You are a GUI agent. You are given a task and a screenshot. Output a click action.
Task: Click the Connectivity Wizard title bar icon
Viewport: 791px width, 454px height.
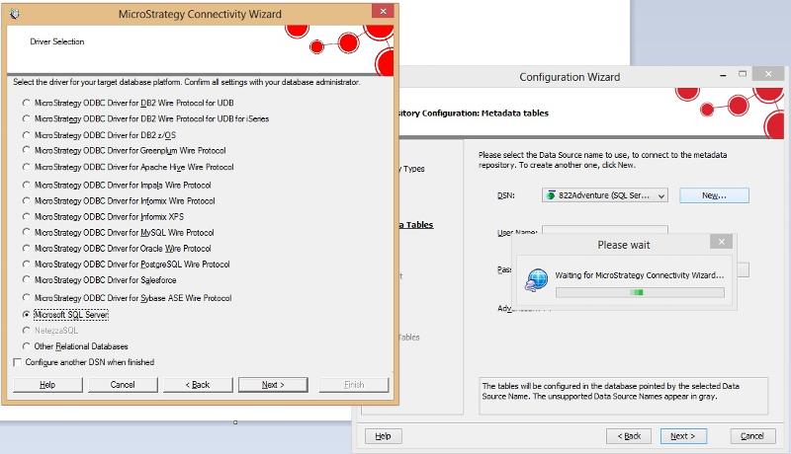[15, 14]
